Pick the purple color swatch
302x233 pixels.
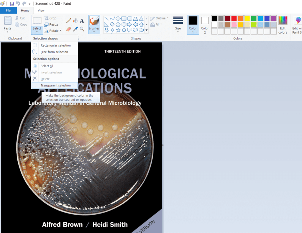pos(273,18)
